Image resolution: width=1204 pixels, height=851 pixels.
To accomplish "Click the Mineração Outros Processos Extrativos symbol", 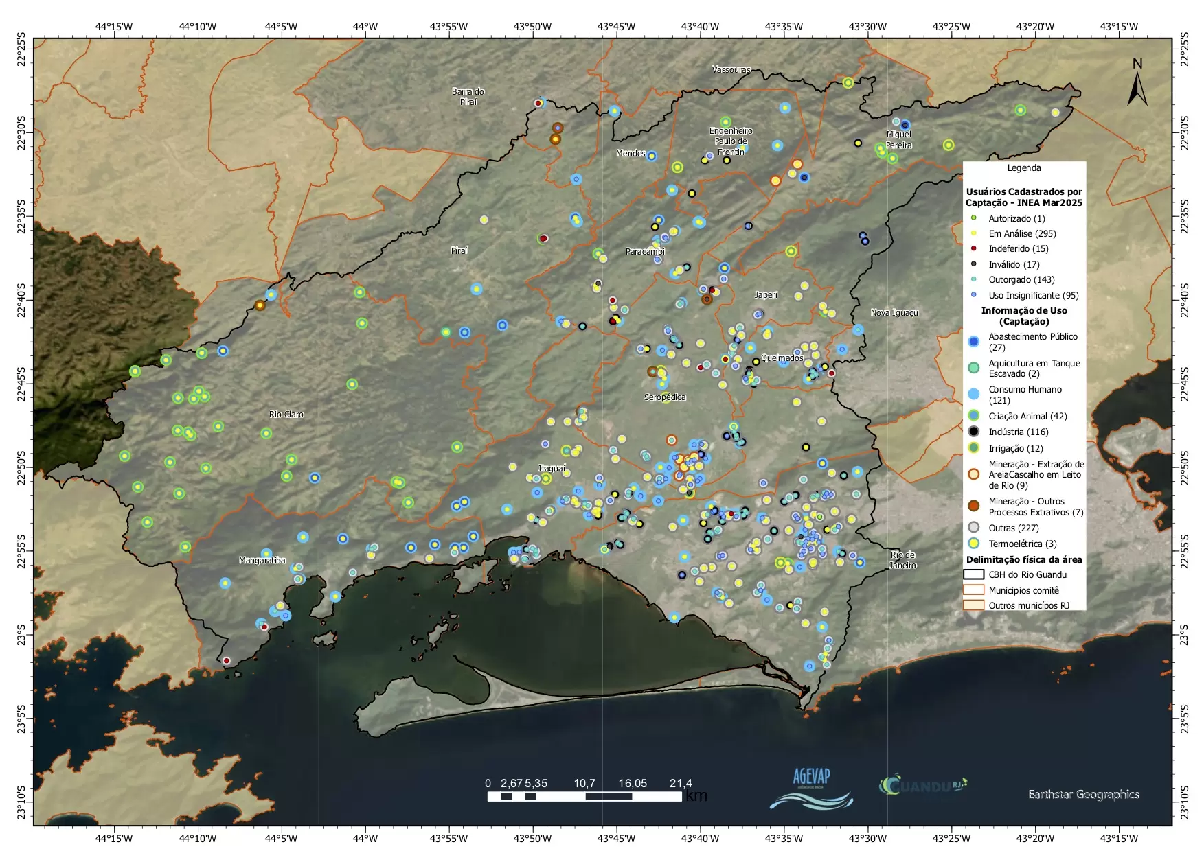I will [x=973, y=506].
